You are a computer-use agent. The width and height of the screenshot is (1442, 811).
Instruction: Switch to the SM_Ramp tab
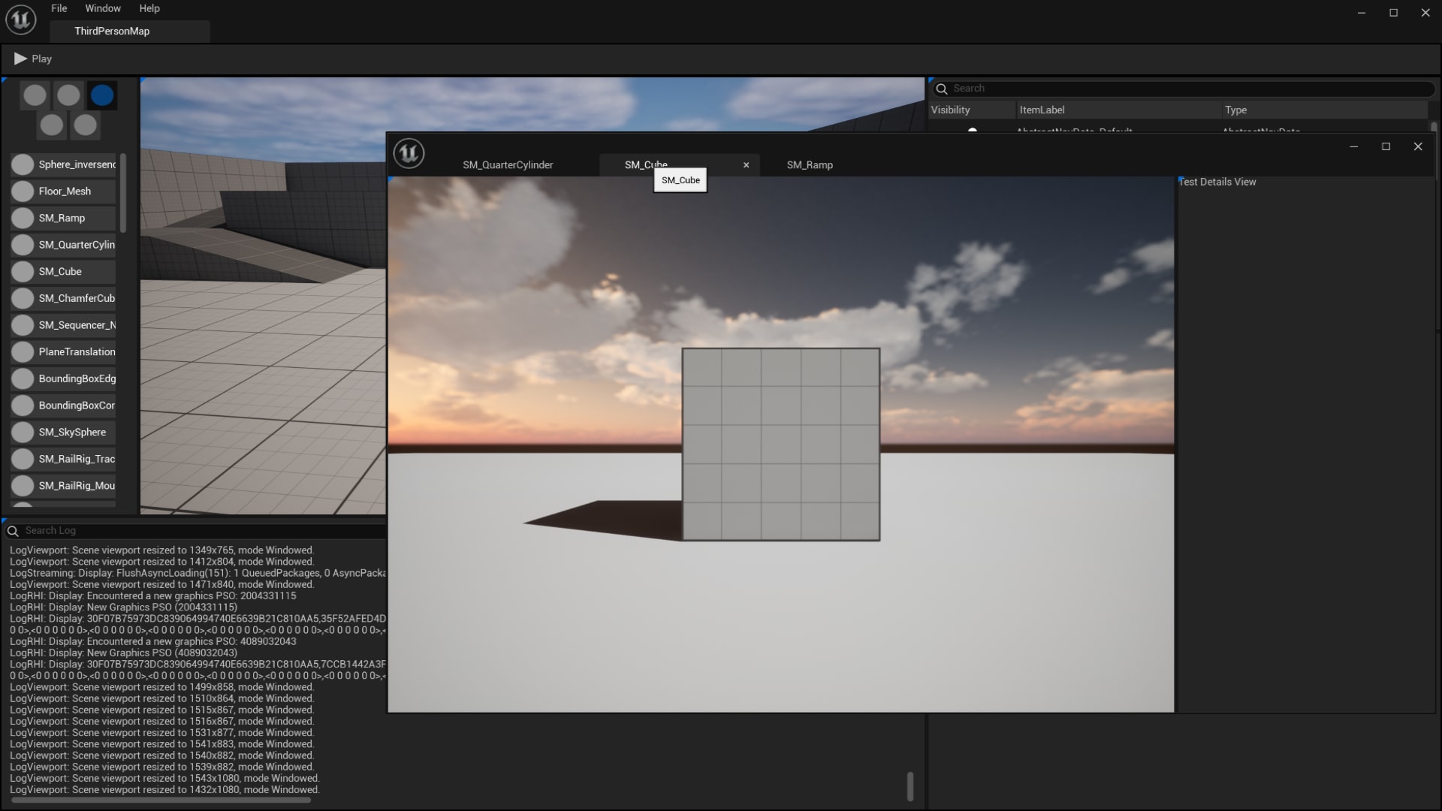[809, 164]
